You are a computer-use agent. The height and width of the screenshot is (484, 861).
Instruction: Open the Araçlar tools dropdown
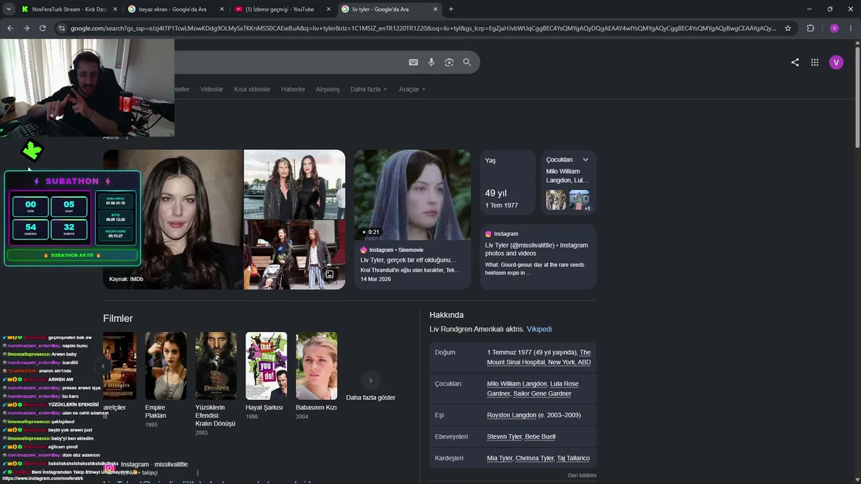(412, 89)
